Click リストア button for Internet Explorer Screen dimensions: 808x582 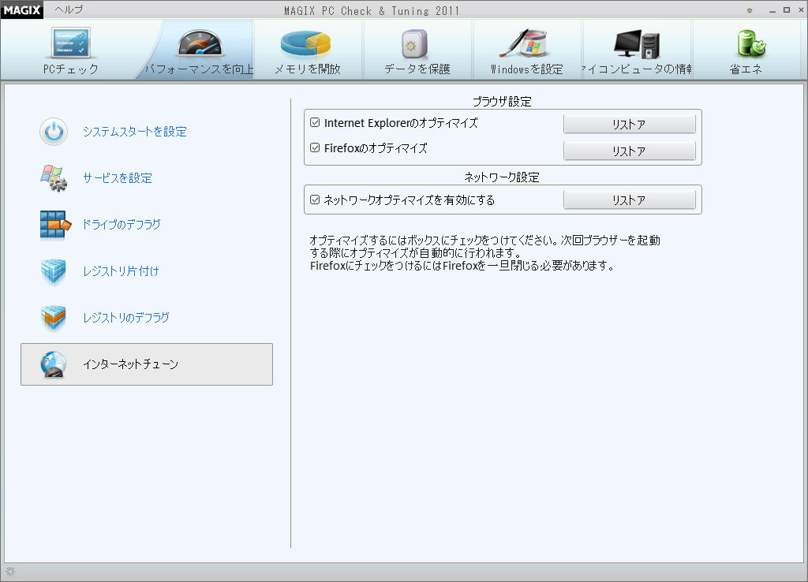pyautogui.click(x=629, y=124)
